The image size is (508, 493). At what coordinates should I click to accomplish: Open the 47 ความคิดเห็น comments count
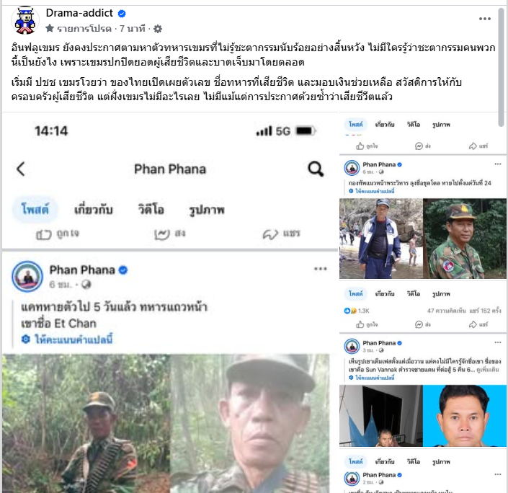[447, 311]
